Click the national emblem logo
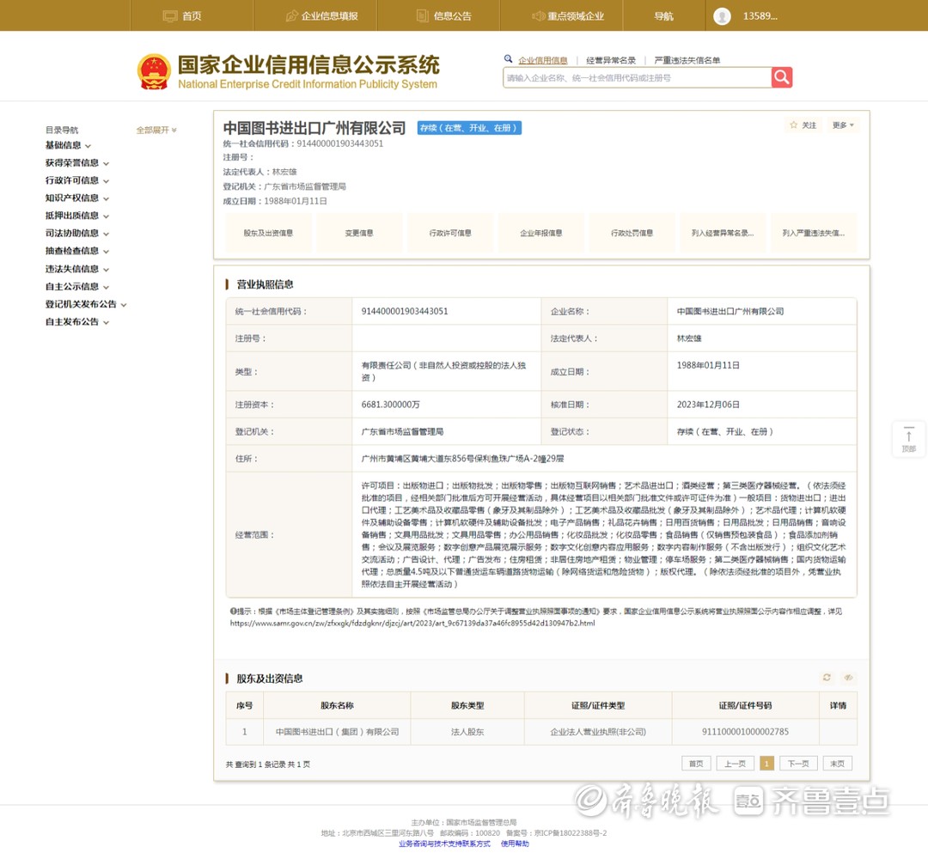Screen dimensions: 928x859 pyautogui.click(x=154, y=71)
